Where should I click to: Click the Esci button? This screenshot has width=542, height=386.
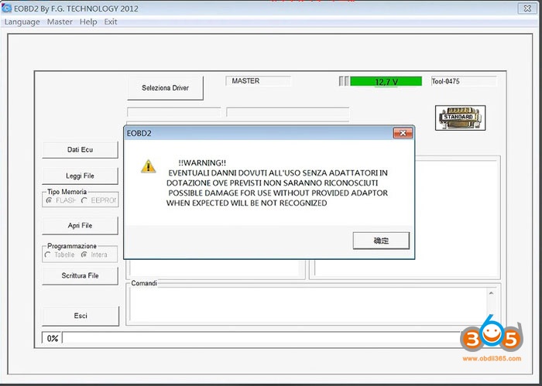click(81, 316)
